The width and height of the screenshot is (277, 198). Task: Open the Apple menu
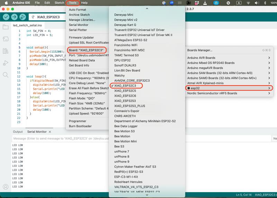click(6, 3)
